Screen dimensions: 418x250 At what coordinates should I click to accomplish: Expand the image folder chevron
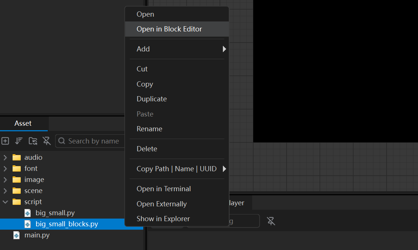[5, 180]
